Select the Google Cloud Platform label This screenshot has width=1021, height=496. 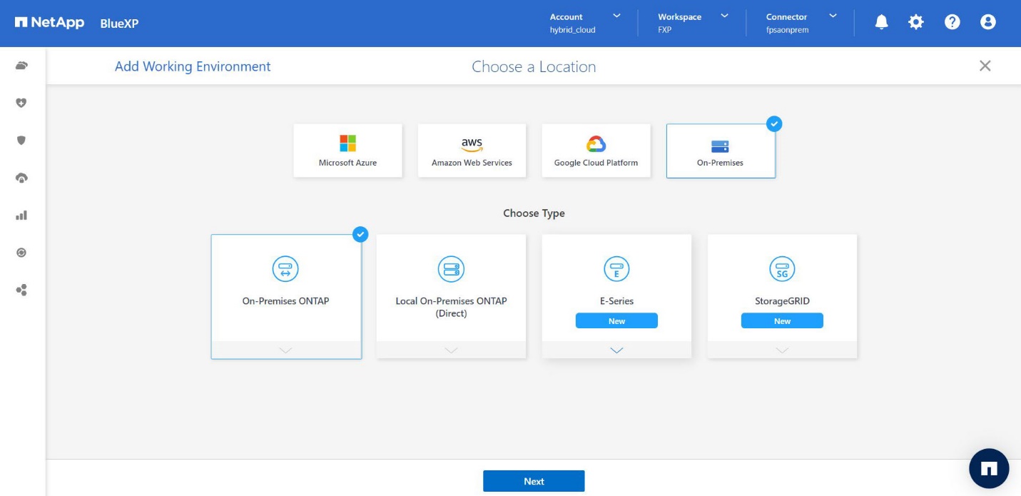[596, 163]
